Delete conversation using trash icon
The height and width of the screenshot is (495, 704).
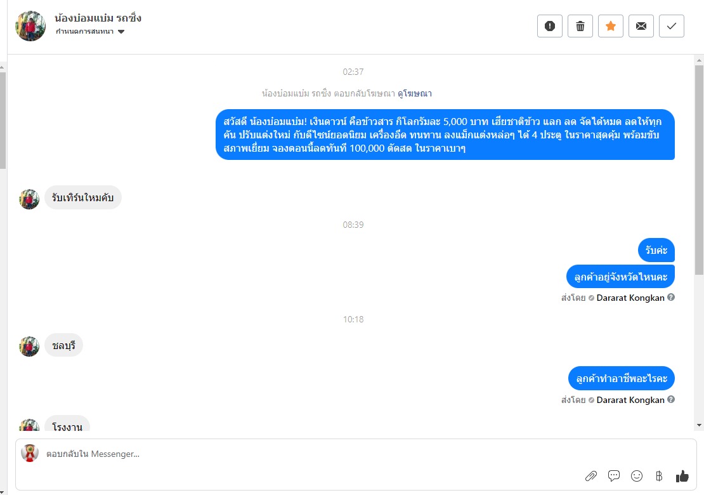click(580, 26)
